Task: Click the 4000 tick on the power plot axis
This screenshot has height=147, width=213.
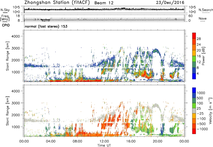Action: (15, 36)
